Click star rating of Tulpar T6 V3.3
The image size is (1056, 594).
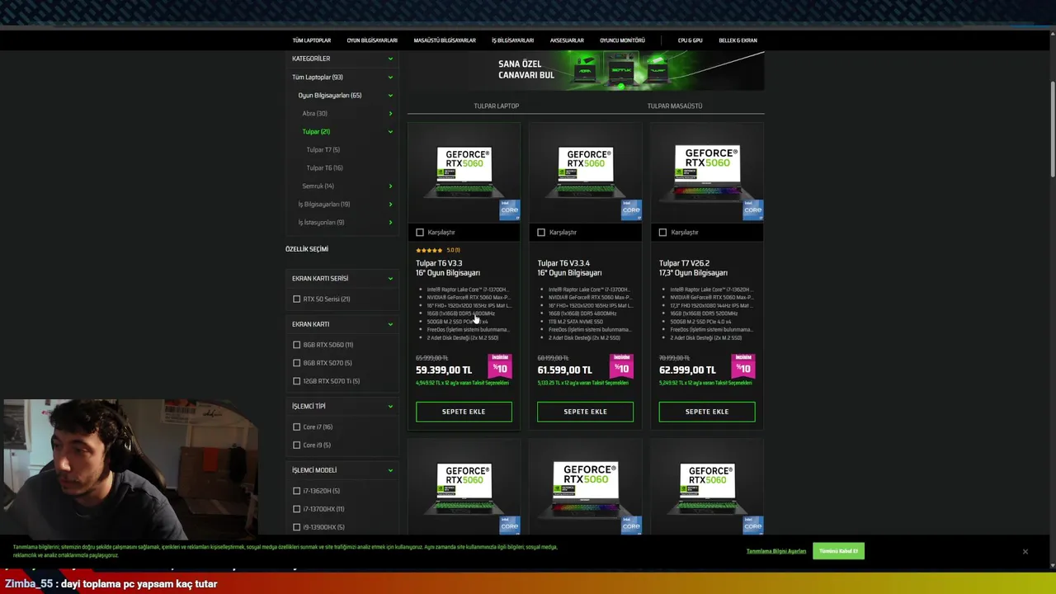click(x=429, y=250)
